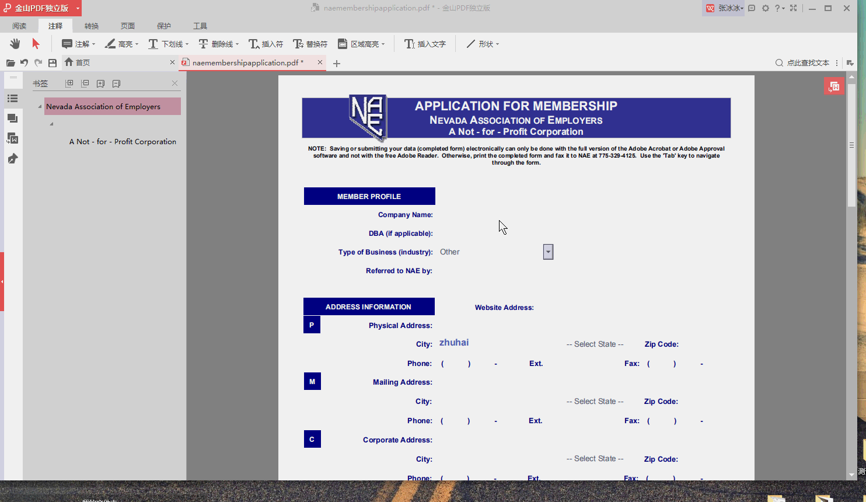866x502 pixels.
Task: Click the red side panel collapse handle
Action: [2, 281]
